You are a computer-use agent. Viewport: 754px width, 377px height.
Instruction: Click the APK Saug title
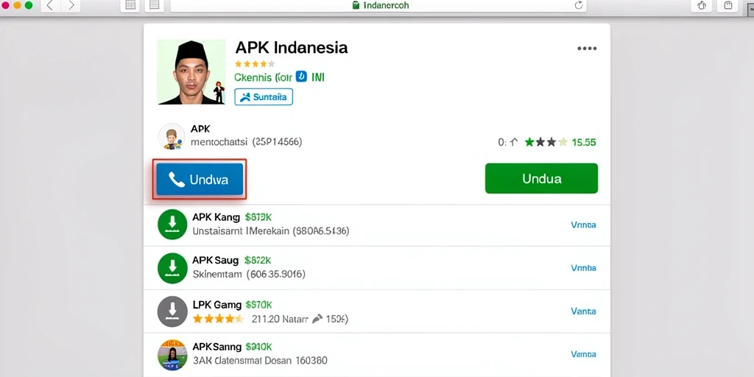click(x=216, y=261)
